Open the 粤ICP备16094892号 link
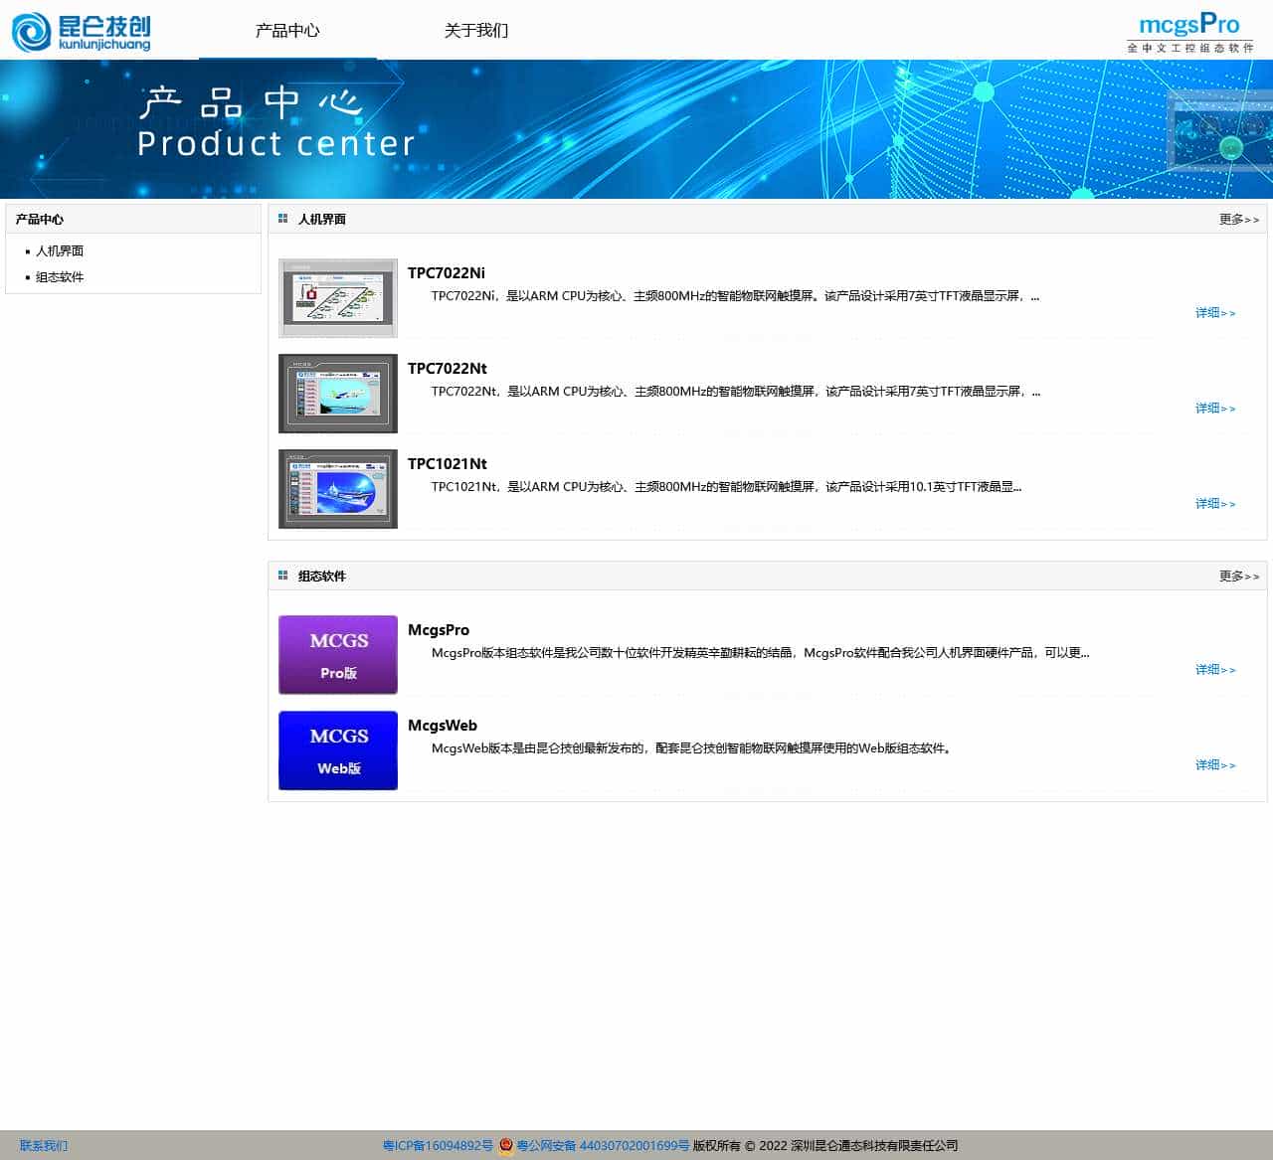Image resolution: width=1273 pixels, height=1160 pixels. tap(438, 1146)
